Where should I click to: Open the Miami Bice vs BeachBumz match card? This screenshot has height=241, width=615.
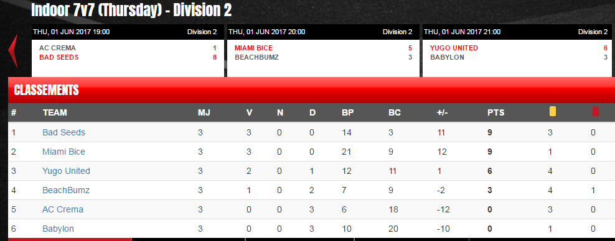pos(323,51)
